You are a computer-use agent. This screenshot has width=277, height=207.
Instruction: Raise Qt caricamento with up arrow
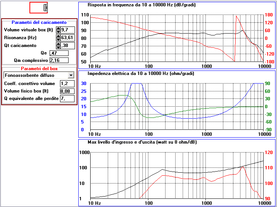[x=58, y=44]
